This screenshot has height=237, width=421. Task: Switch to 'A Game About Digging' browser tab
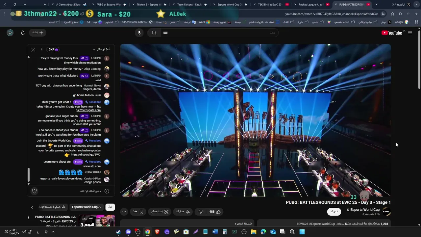[x=68, y=5]
